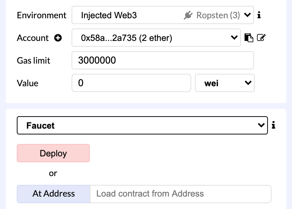This screenshot has height=209, width=292.
Task: Open the Environment Injected Web3 dropdown
Action: click(163, 15)
